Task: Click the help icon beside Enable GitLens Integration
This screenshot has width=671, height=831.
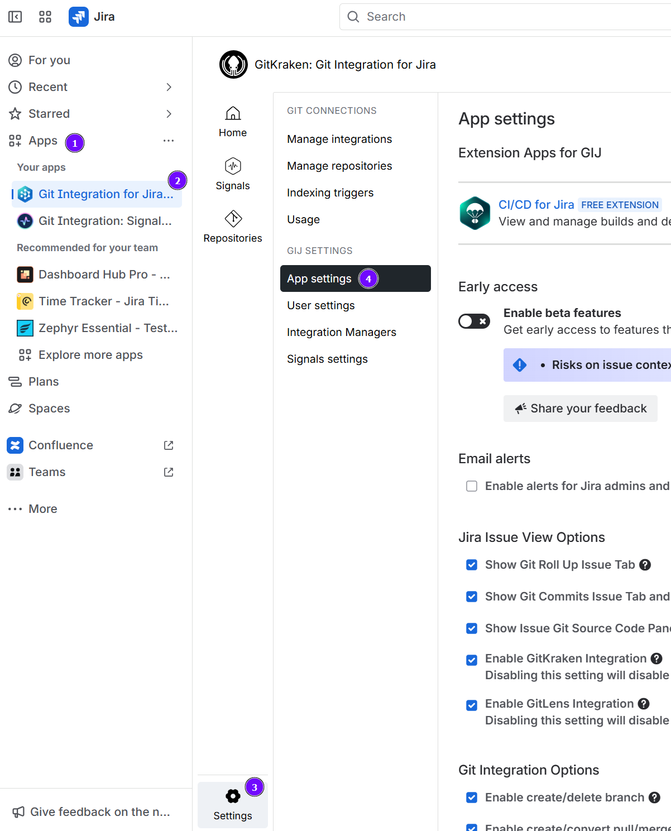Action: [644, 704]
